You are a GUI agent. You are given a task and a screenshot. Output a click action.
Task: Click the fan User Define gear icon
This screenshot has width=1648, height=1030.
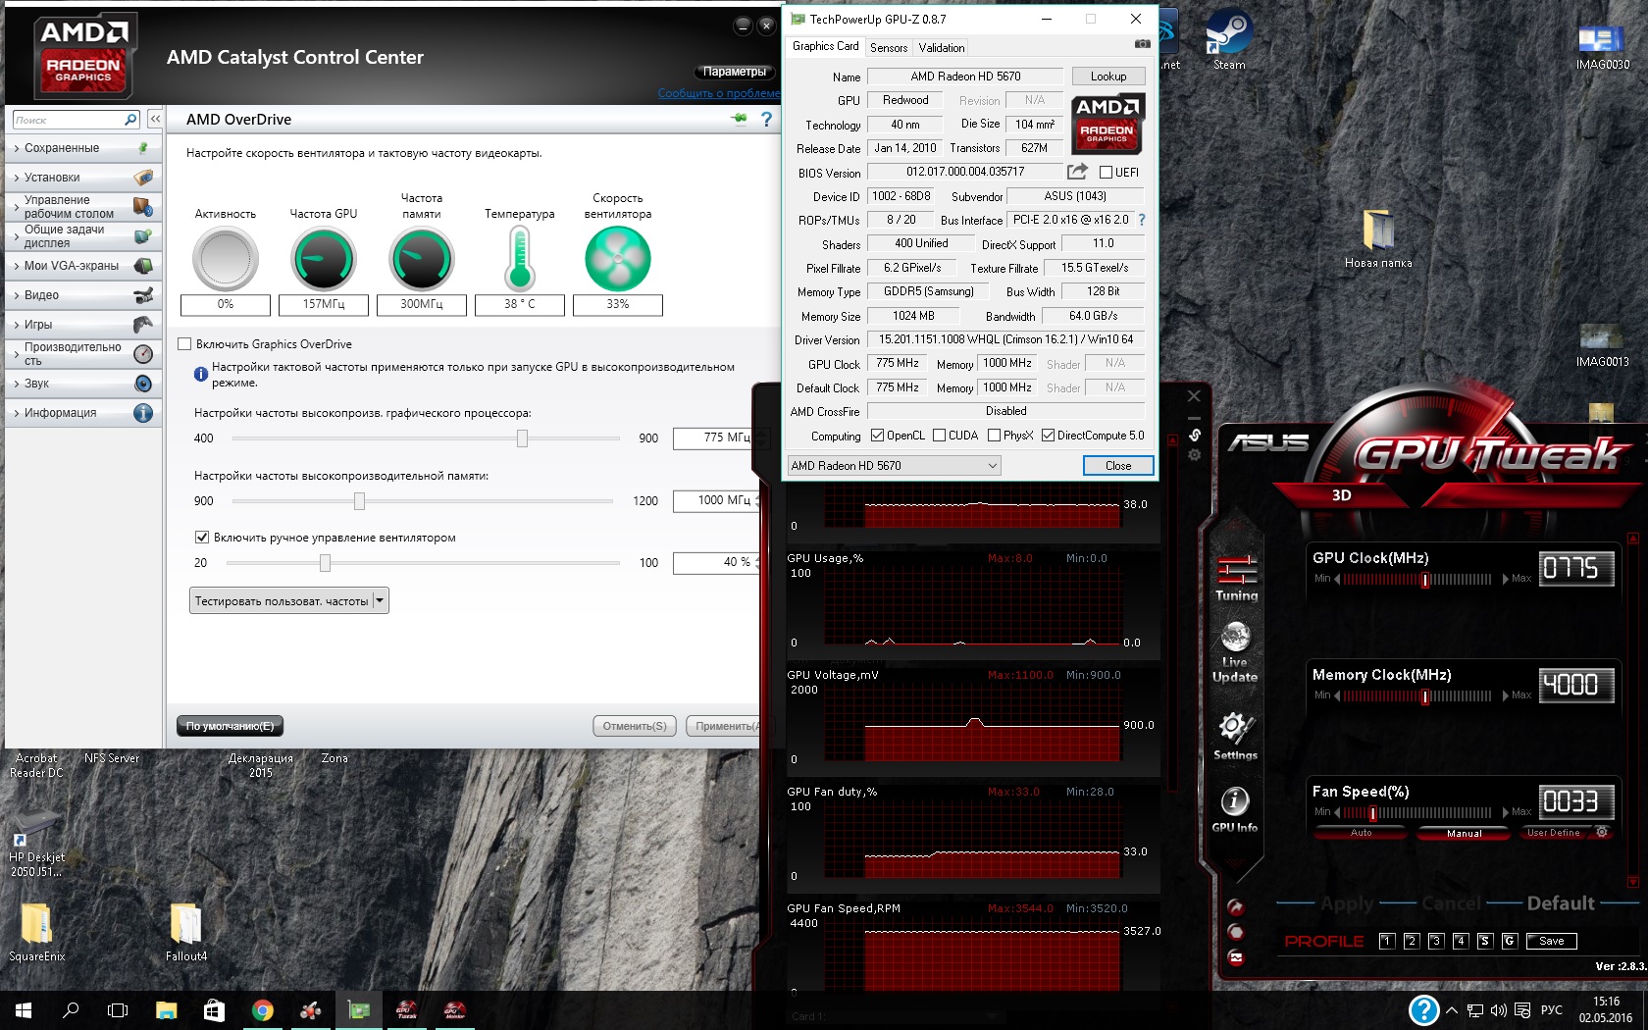pos(1602,832)
